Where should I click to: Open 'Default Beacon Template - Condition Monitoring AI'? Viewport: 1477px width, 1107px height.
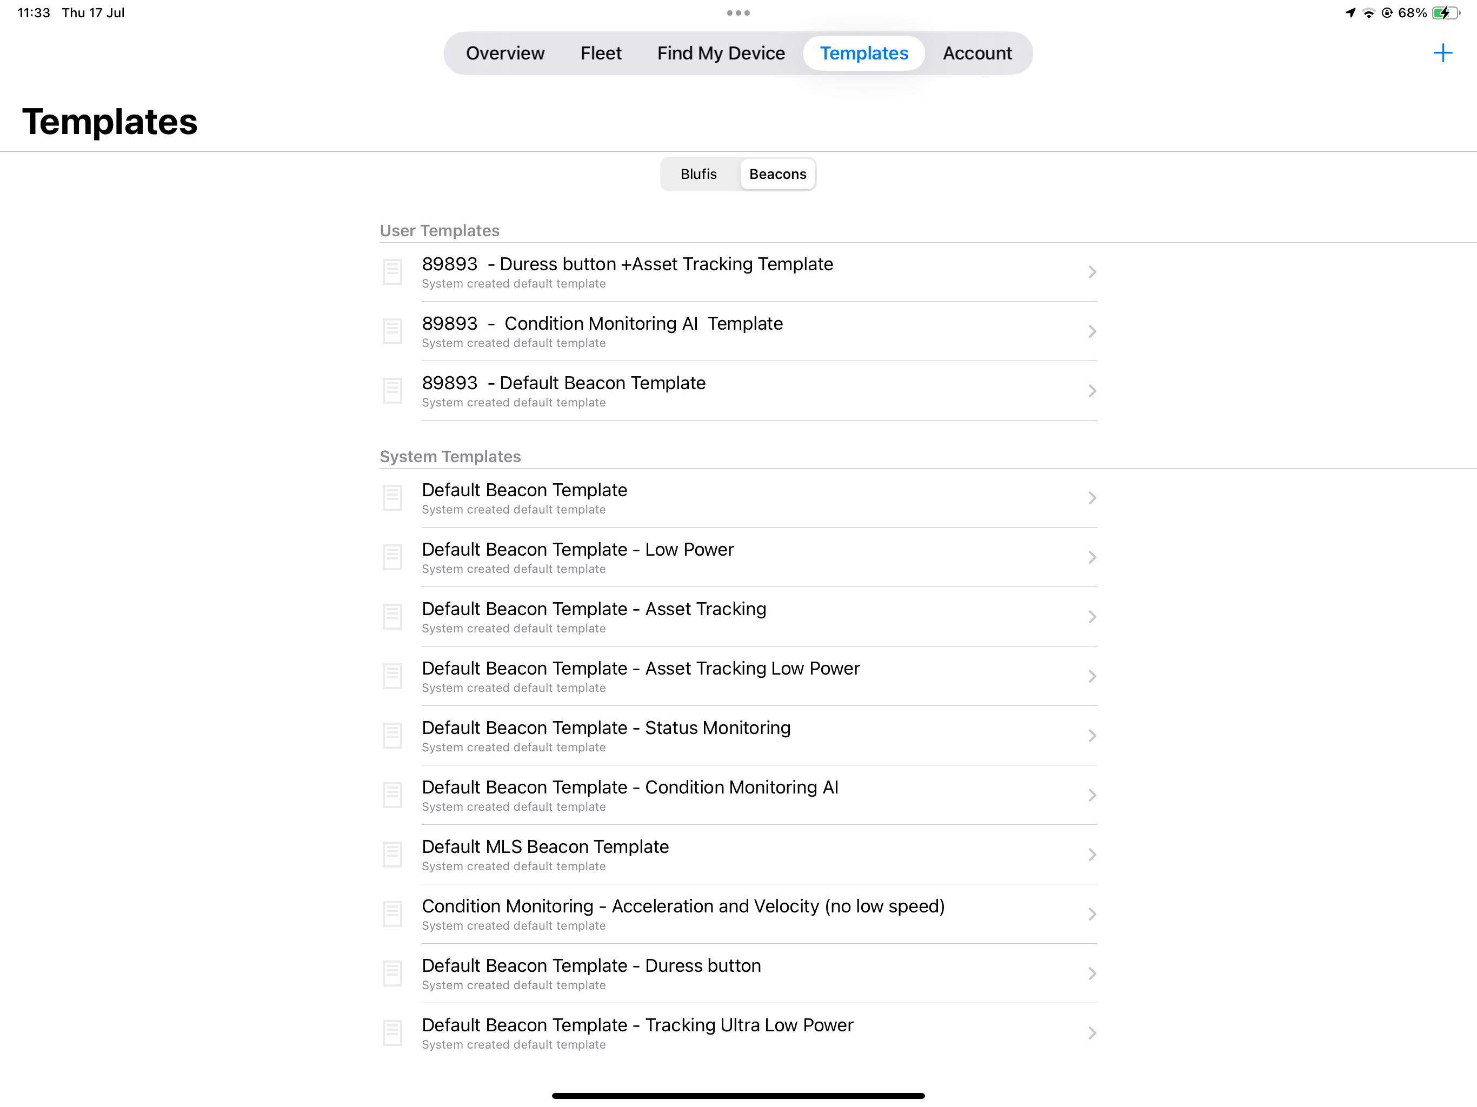738,795
